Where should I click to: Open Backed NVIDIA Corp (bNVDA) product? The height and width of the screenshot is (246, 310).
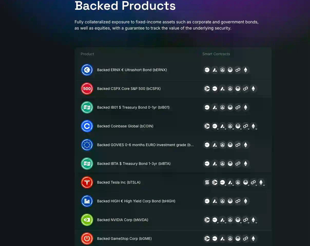coord(123,220)
